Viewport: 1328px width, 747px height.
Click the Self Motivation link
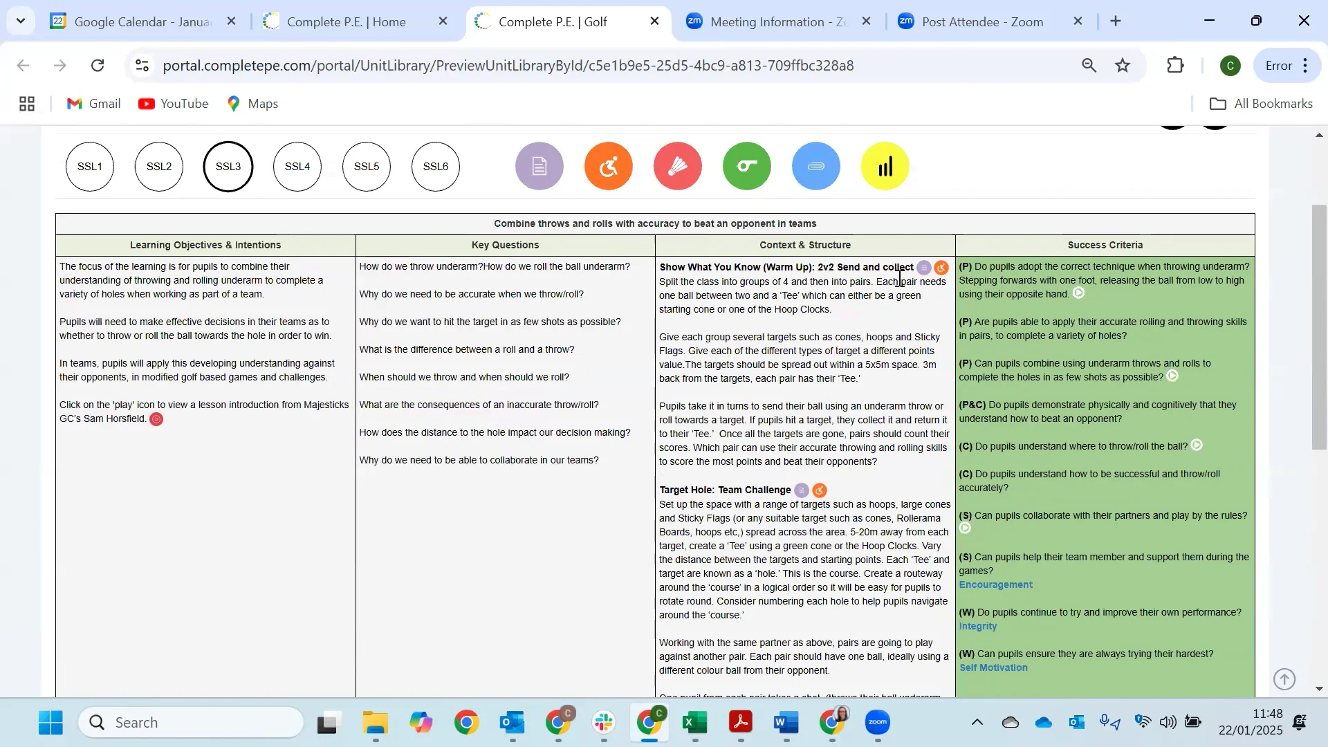point(993,668)
